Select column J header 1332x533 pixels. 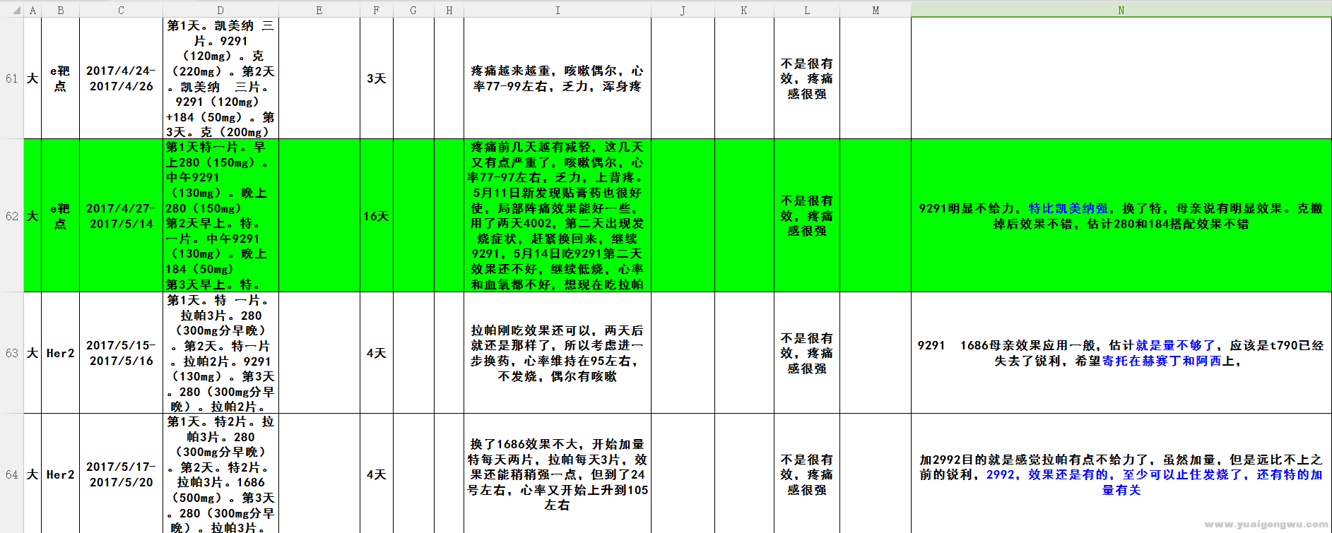pos(683,11)
